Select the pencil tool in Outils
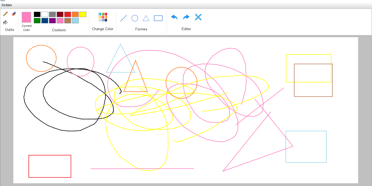 pos(5,14)
